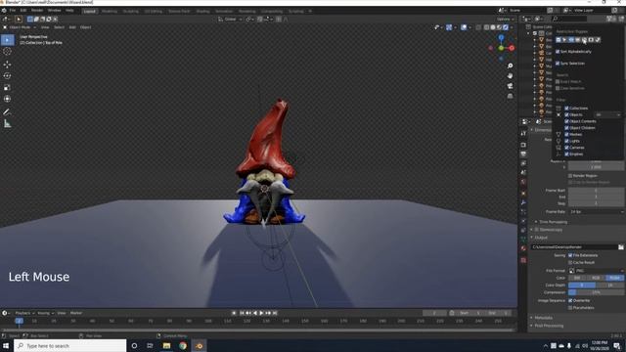Toggle Object Children filter checkbox
Image resolution: width=626 pixels, height=352 pixels.
coord(566,128)
